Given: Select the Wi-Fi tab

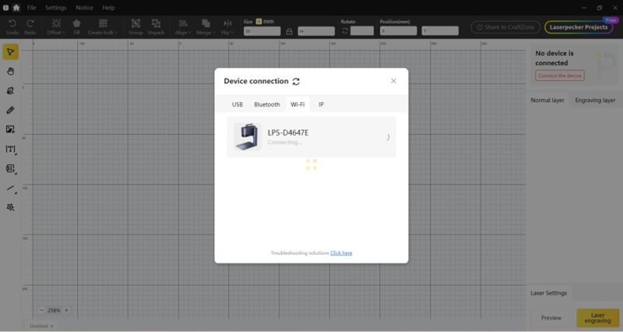Looking at the screenshot, I should click(x=297, y=104).
